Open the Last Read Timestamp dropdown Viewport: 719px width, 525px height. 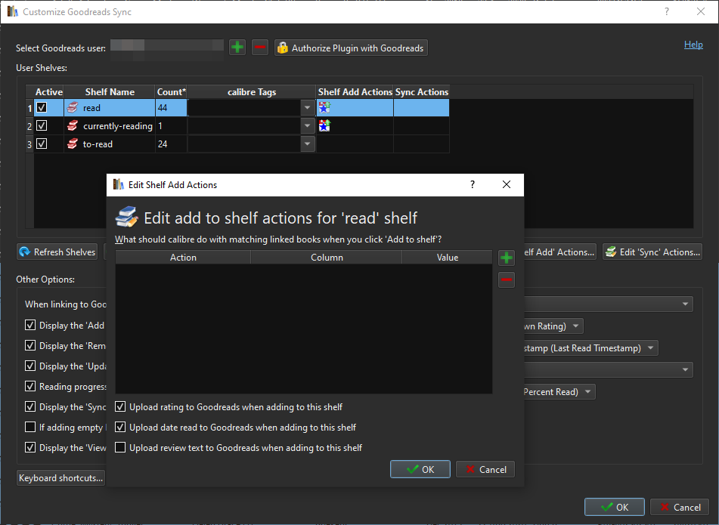click(591, 347)
